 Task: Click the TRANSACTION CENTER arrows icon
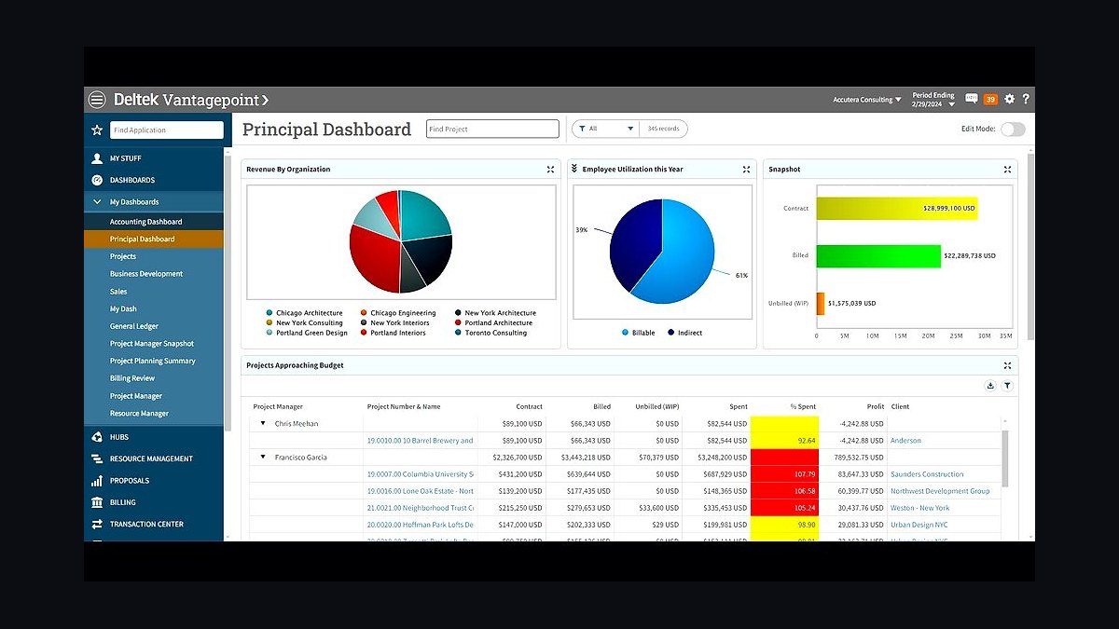(97, 525)
